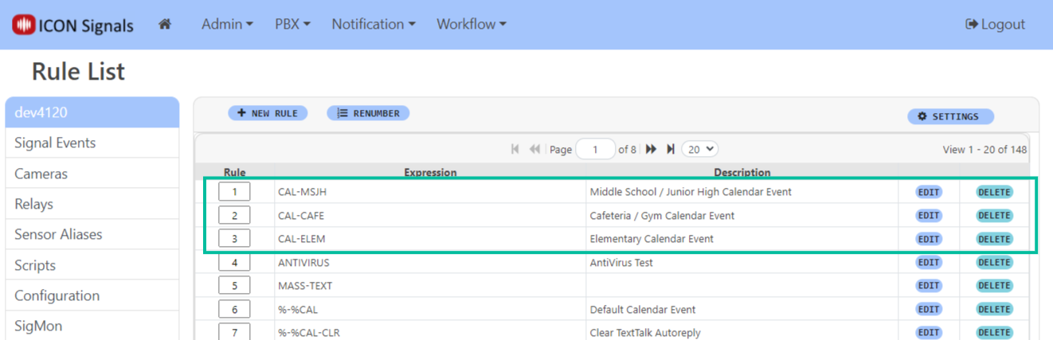Viewport: 1053px width, 340px height.
Task: Expand the Workflow menu
Action: [472, 24]
